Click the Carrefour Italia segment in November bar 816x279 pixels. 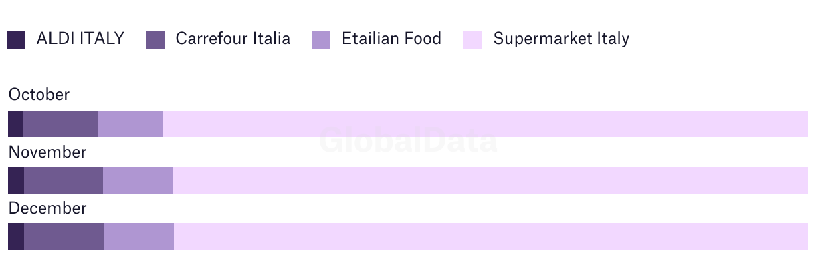tap(64, 180)
